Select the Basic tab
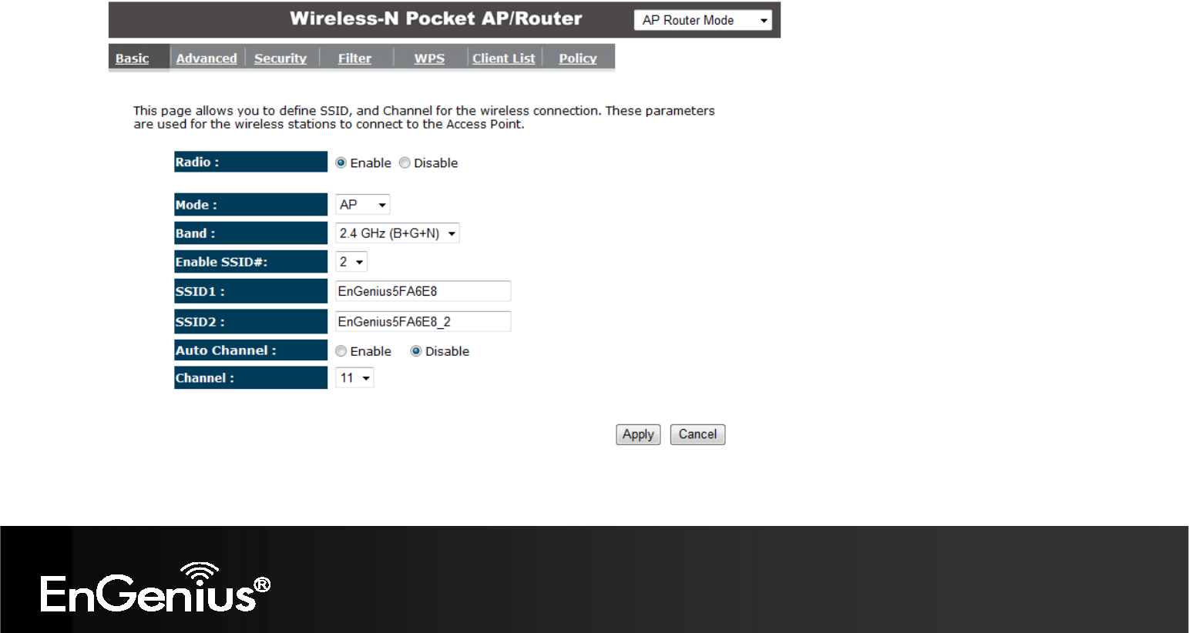 click(132, 59)
